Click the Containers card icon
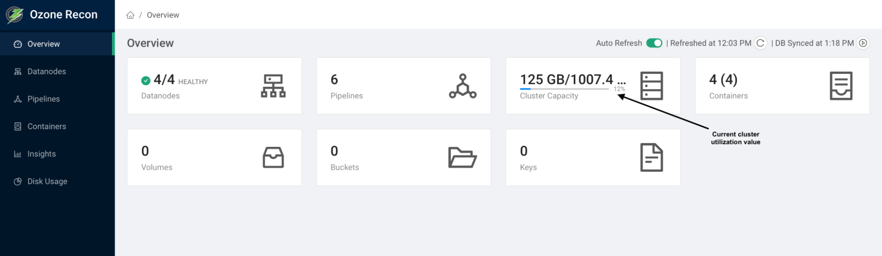The width and height of the screenshot is (882, 256). 841,86
